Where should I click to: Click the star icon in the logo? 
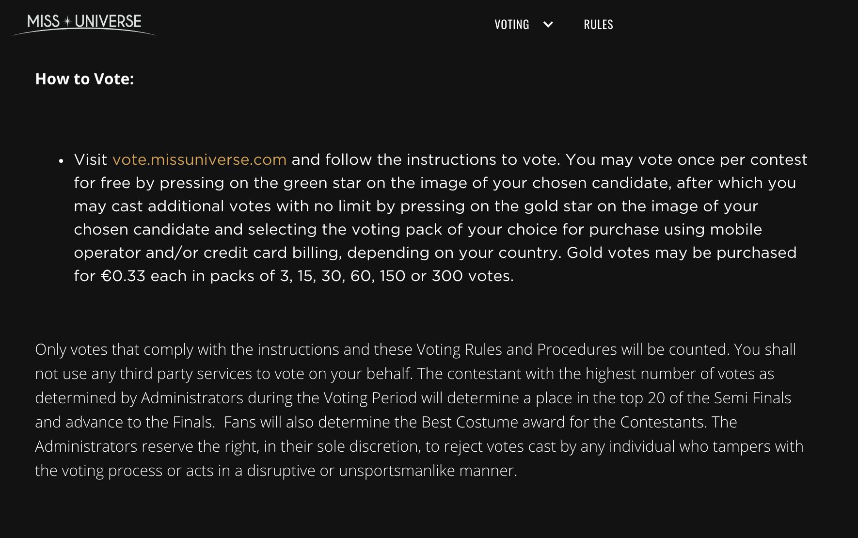(67, 21)
